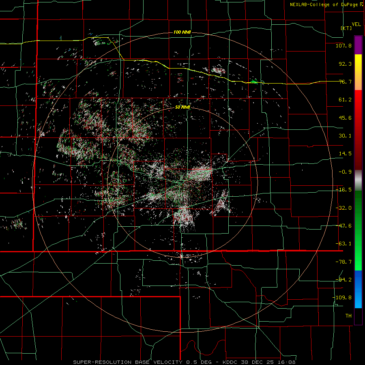
Task: Click the 61.2 velocity scale value
Action: point(345,100)
